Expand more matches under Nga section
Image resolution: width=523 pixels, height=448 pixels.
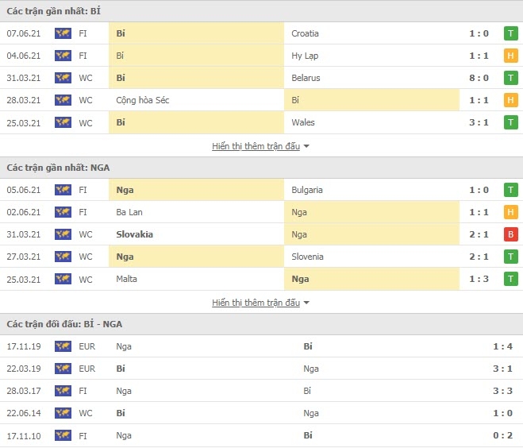tap(256, 303)
